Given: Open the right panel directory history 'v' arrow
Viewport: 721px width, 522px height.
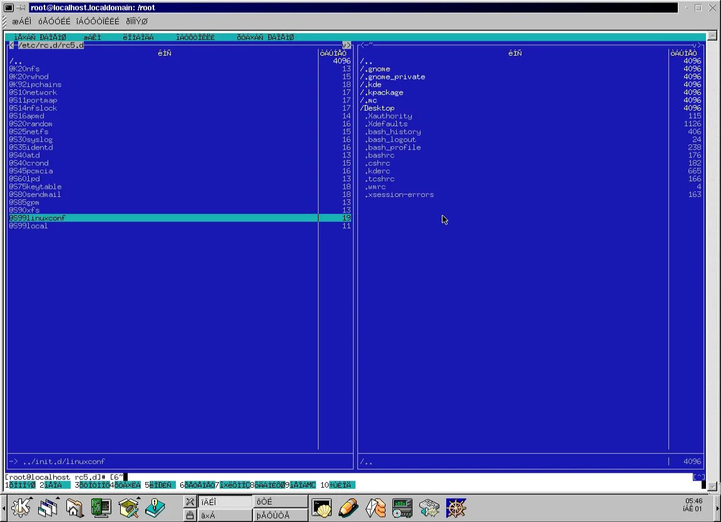Looking at the screenshot, I should click(695, 45).
